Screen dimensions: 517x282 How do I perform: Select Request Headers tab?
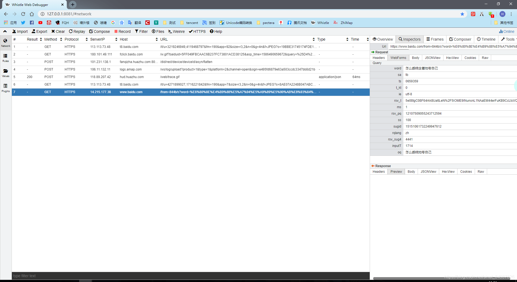point(379,58)
